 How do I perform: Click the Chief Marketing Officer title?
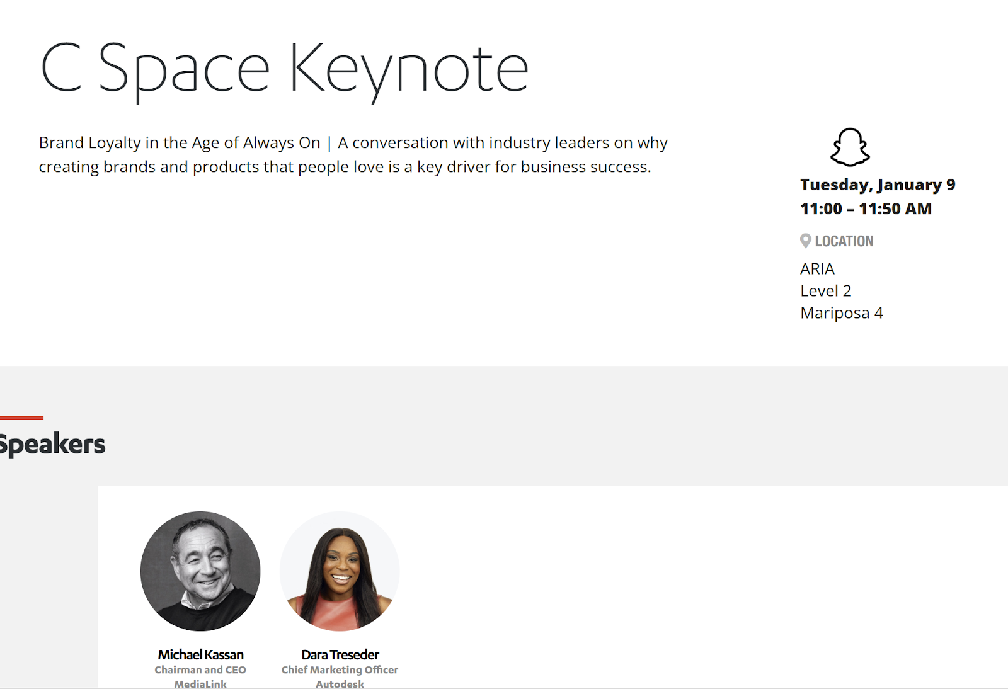tap(340, 670)
